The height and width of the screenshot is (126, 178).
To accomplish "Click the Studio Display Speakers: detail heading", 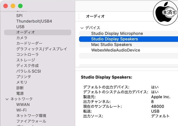I will [x=106, y=77].
